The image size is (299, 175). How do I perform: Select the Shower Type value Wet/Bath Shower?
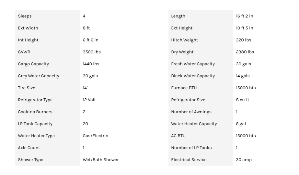coord(101,160)
